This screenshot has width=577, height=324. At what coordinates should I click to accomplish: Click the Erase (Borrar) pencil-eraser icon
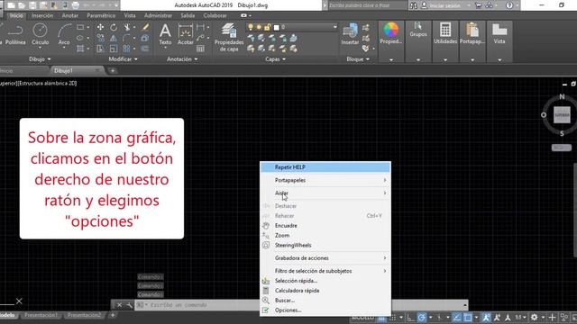tap(146, 27)
